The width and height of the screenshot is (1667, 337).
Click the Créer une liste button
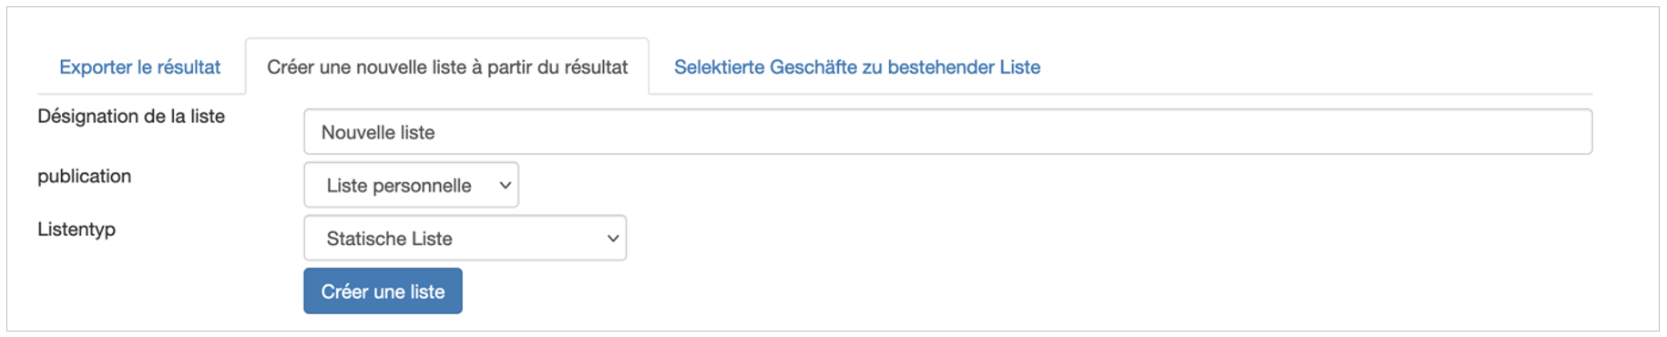click(x=383, y=291)
